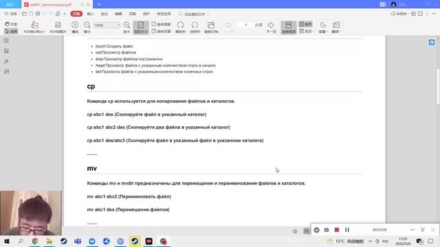Viewport: 440px width, 247px height.
Task: Open taskbar search
Action: (21, 241)
